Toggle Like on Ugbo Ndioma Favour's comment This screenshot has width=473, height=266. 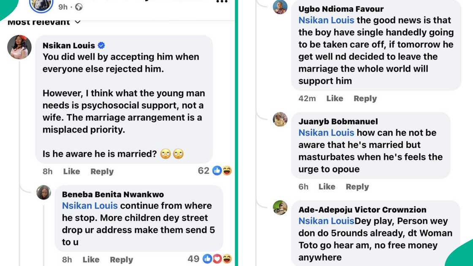pyautogui.click(x=334, y=98)
